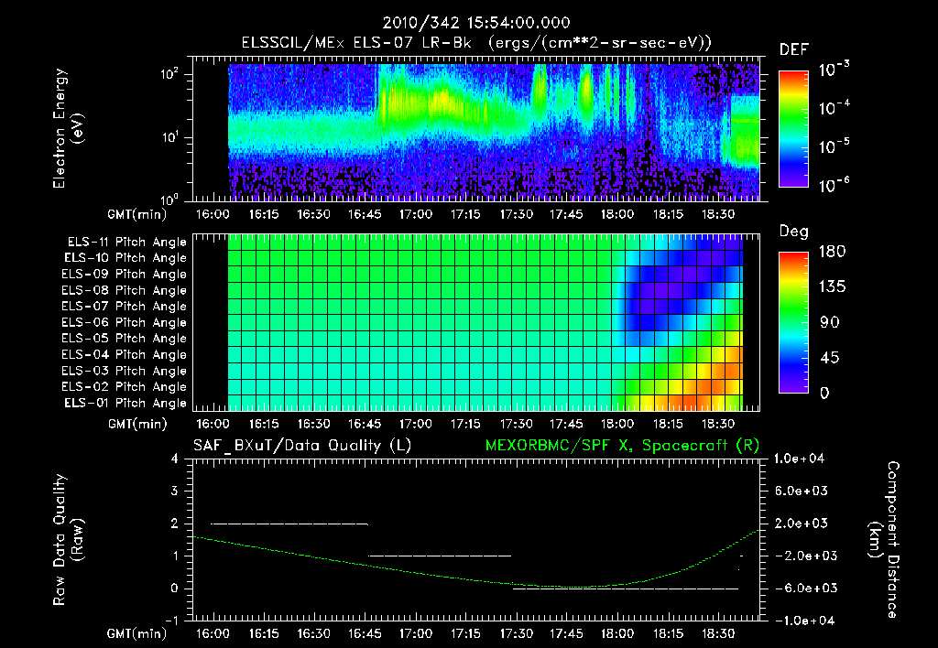
Task: Select the ELS-10 Pitch Angle row label
Action: [x=125, y=258]
